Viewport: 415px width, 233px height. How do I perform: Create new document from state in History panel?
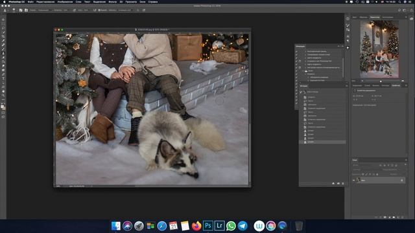[x=333, y=183]
